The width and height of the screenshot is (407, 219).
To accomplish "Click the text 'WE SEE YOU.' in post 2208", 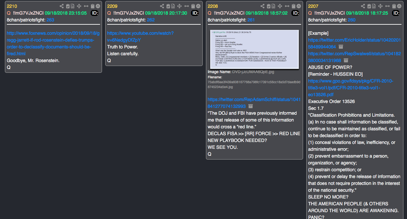I will [223, 147].
